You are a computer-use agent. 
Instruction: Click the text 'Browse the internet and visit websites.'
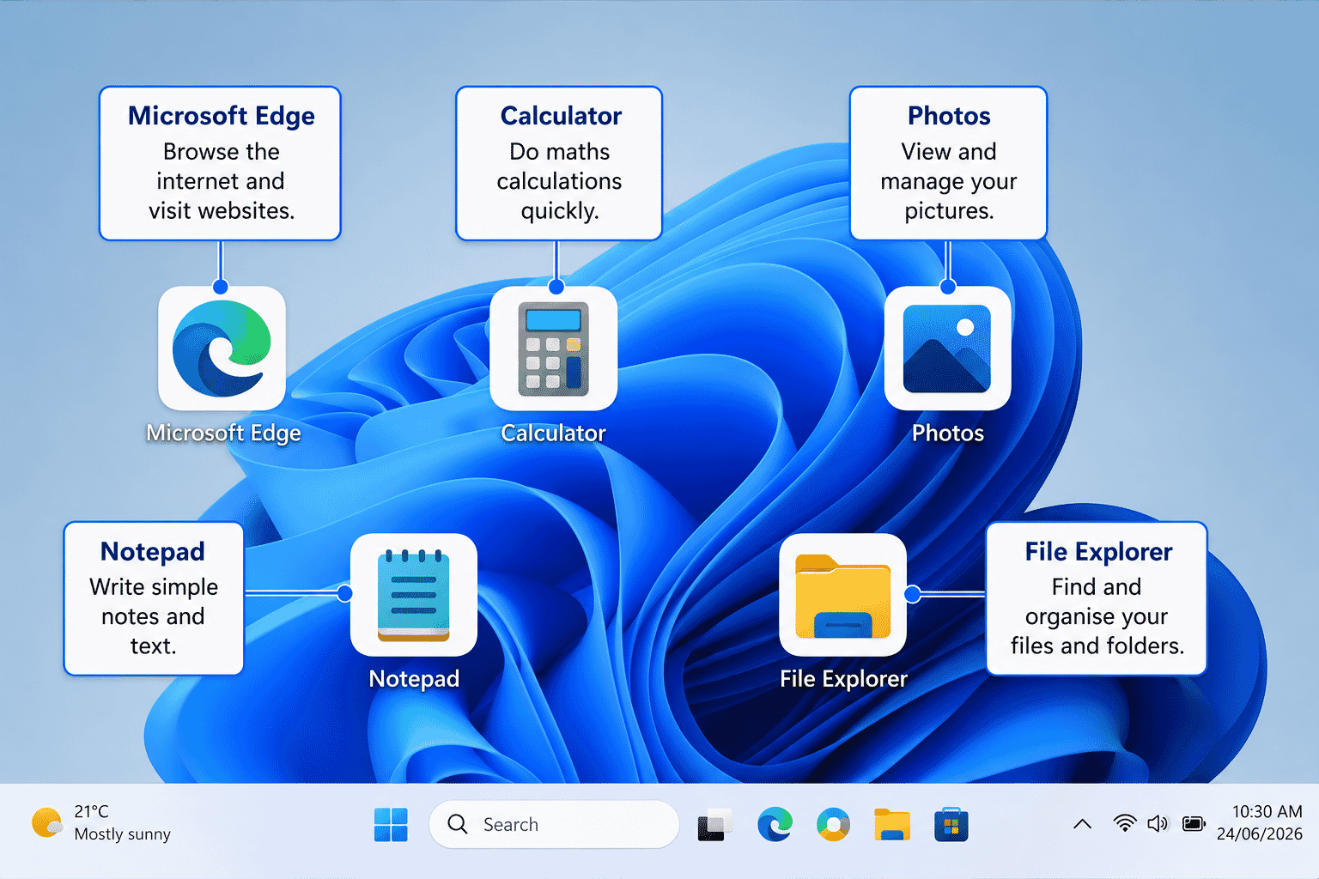[221, 181]
